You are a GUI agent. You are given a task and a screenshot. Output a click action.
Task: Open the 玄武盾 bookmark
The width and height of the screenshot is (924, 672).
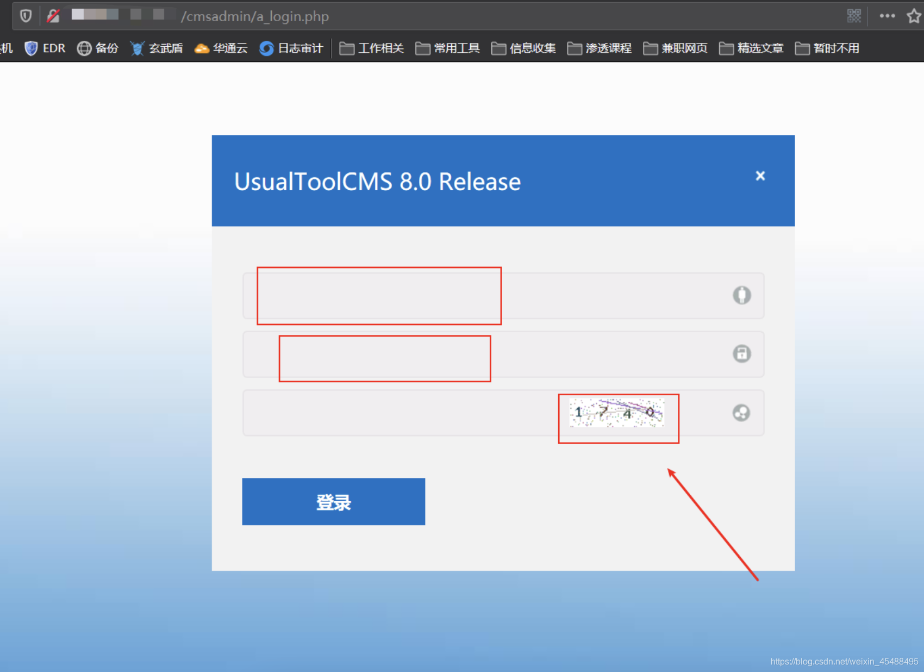point(157,48)
